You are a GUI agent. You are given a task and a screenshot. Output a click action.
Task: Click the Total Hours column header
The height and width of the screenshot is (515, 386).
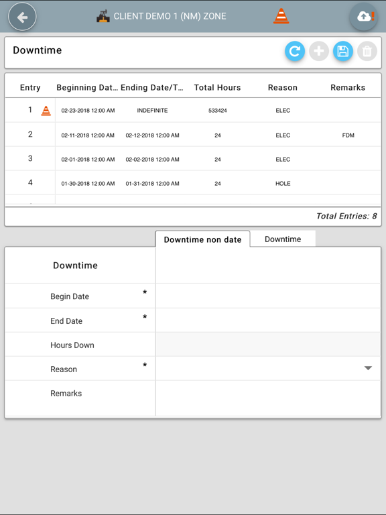tap(217, 87)
